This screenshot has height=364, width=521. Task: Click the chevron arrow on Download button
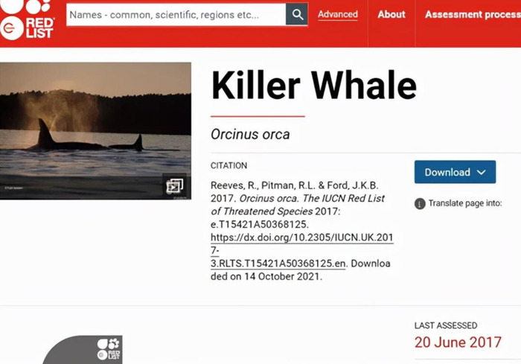(x=481, y=172)
